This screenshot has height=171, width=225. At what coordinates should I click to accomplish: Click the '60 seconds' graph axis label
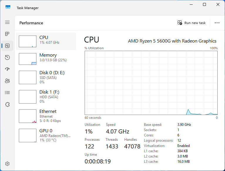(x=93, y=118)
